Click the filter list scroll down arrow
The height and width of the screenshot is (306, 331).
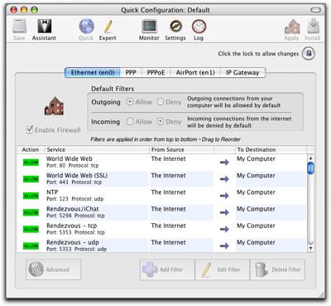tap(310, 248)
